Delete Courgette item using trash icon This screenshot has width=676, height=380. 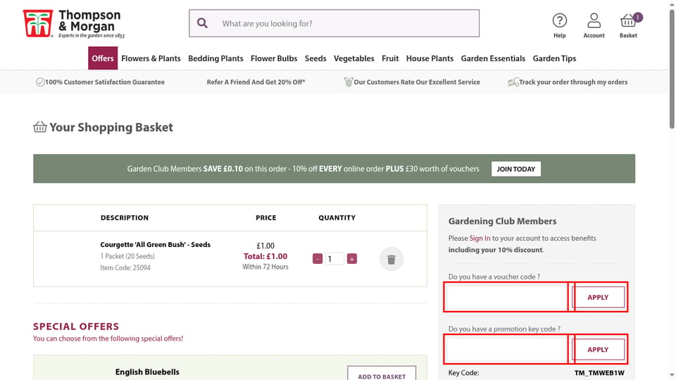tap(391, 259)
